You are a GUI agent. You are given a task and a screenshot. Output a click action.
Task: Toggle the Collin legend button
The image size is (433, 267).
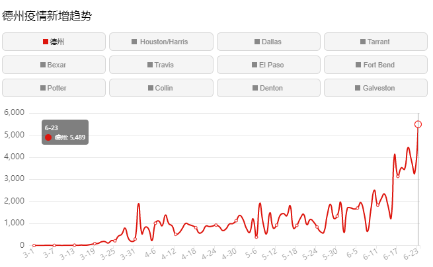[x=161, y=88]
